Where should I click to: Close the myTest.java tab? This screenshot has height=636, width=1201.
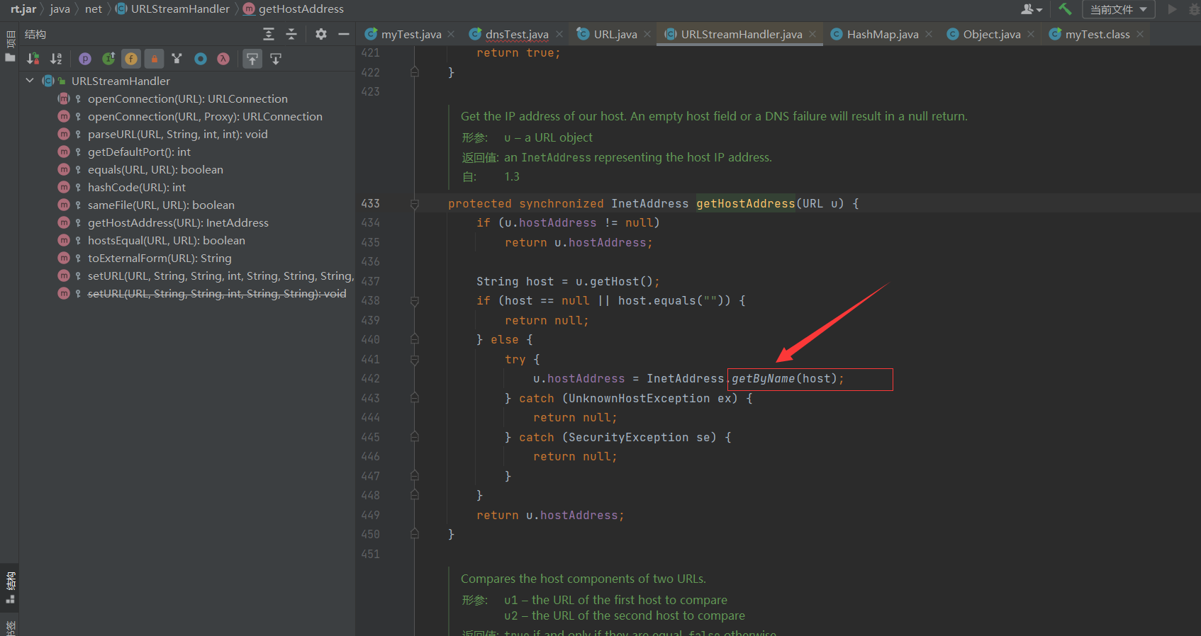point(452,34)
